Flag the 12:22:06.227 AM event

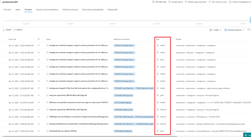tap(39, 88)
